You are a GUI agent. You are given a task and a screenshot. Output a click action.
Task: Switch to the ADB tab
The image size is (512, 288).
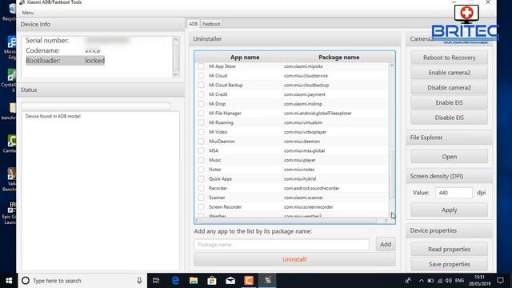(194, 24)
